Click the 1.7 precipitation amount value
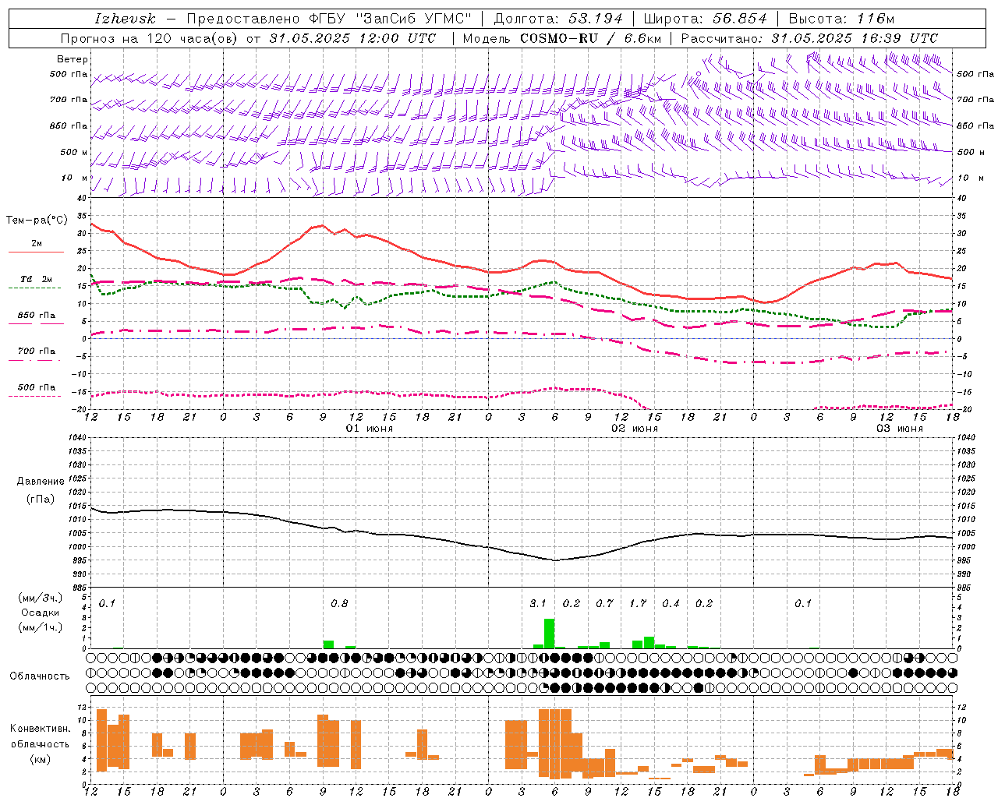This screenshot has height=798, width=998. [x=638, y=603]
